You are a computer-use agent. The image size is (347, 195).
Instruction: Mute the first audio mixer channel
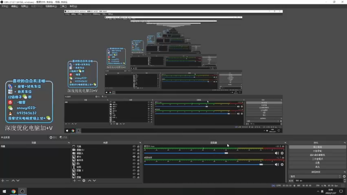(x=277, y=153)
